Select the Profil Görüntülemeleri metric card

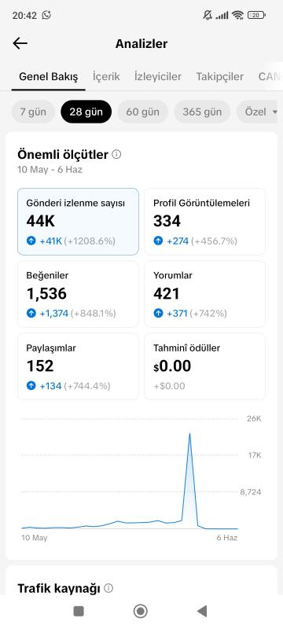[205, 222]
